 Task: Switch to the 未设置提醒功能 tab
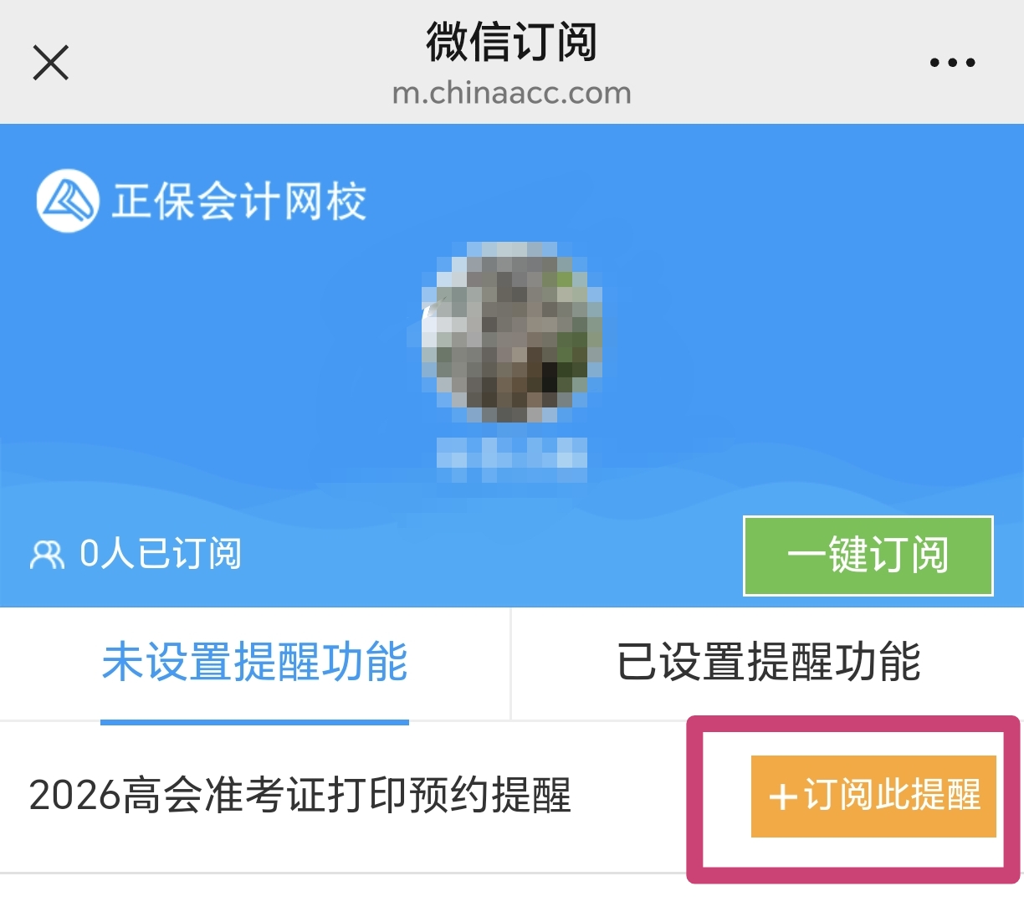pyautogui.click(x=254, y=662)
